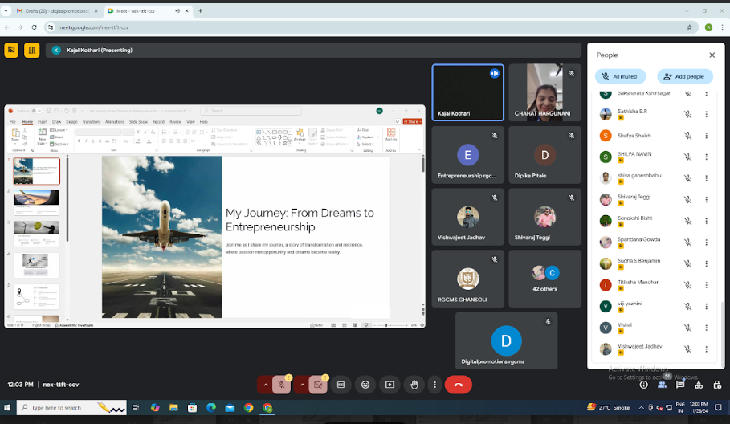Viewport: 730px width, 424px height.
Task: Expand the audio settings arrow beside microphone
Action: point(265,385)
